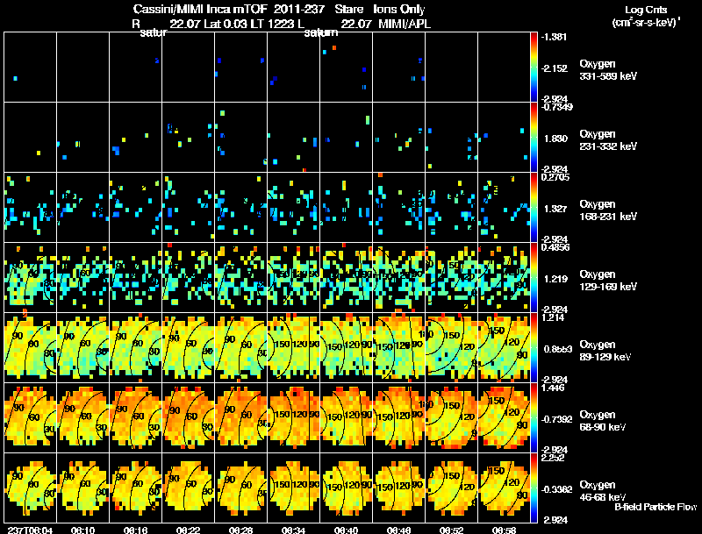Select the 168-231 keV image at 06:34
Screen dimensions: 702x534
[294, 208]
